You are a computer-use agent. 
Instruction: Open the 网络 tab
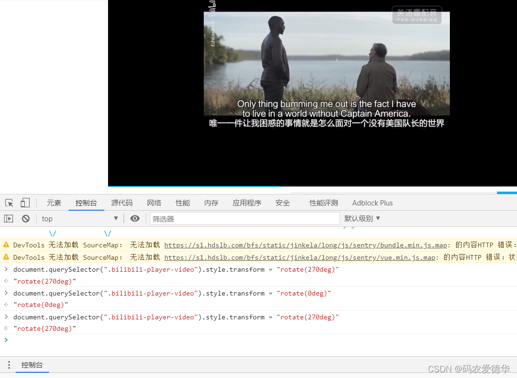click(154, 203)
